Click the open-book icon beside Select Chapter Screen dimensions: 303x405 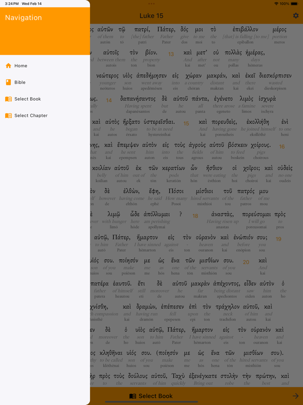coord(8,116)
